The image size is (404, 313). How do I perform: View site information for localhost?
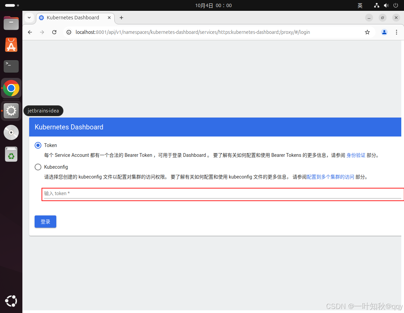click(69, 32)
